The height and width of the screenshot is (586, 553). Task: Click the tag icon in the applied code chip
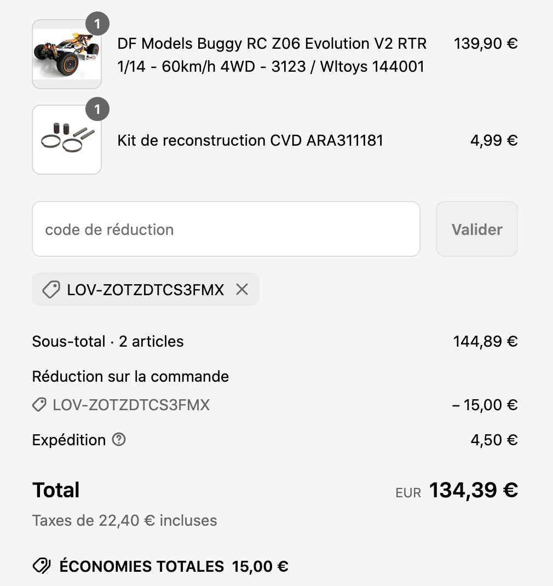51,290
